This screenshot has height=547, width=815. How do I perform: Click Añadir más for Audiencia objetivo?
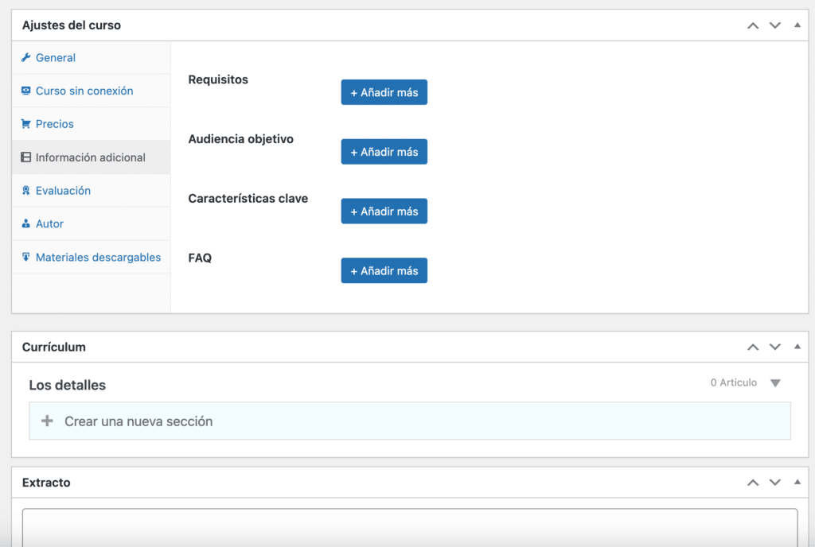[x=384, y=151]
